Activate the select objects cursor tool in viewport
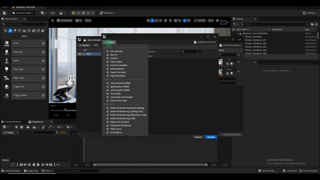This screenshot has width=320, height=180. [x=148, y=20]
